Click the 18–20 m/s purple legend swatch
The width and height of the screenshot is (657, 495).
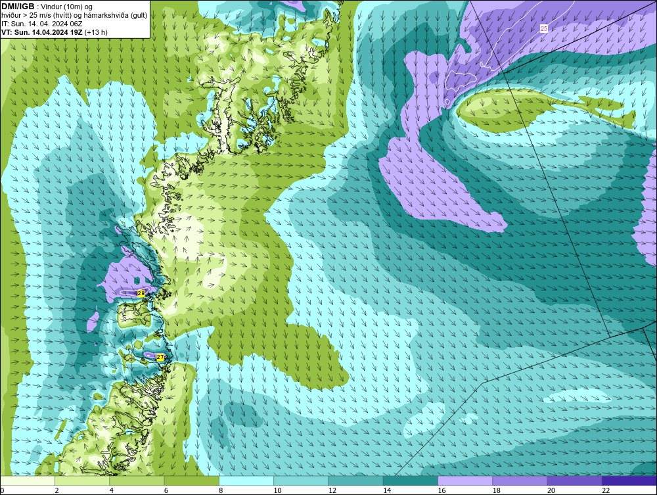click(520, 481)
